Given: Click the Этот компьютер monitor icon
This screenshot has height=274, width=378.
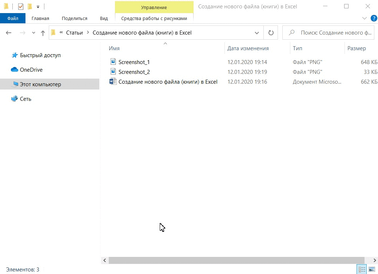Looking at the screenshot, I should 15,84.
